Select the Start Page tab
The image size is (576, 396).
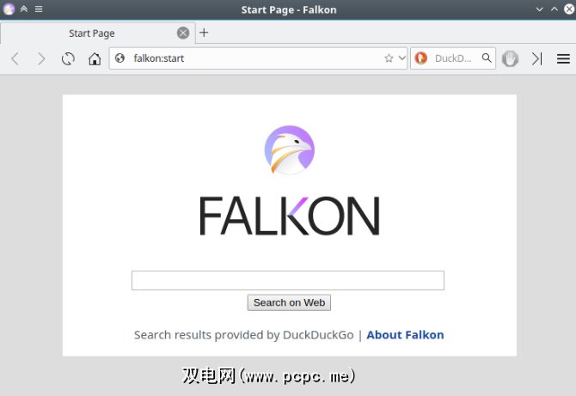[97, 33]
